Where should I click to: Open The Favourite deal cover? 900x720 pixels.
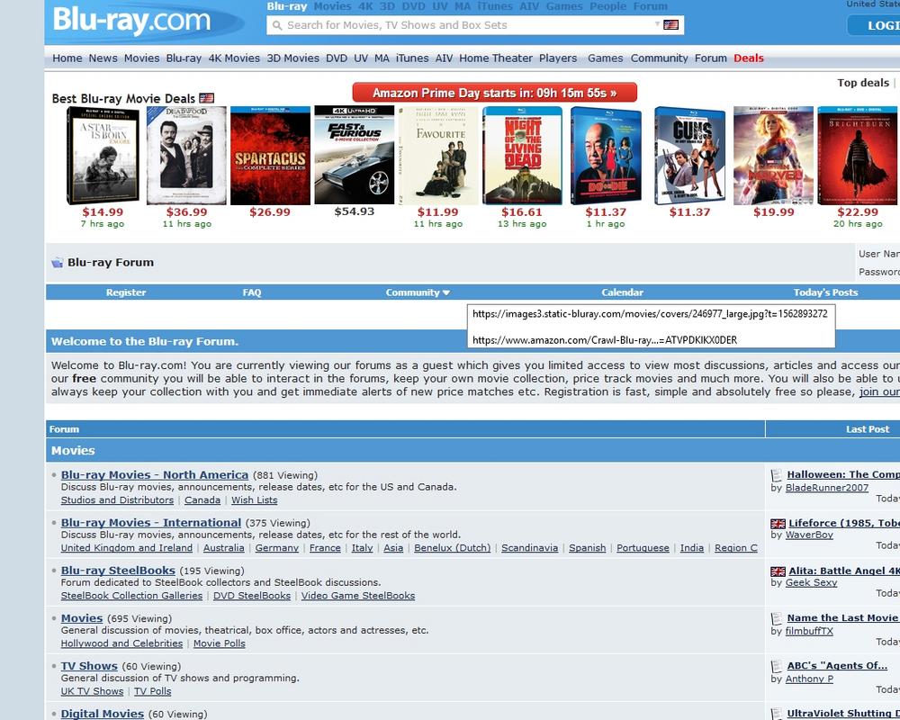[438, 156]
